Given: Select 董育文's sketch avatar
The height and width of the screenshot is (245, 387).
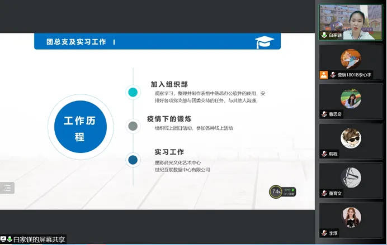Looking at the screenshot, I should pyautogui.click(x=351, y=177).
